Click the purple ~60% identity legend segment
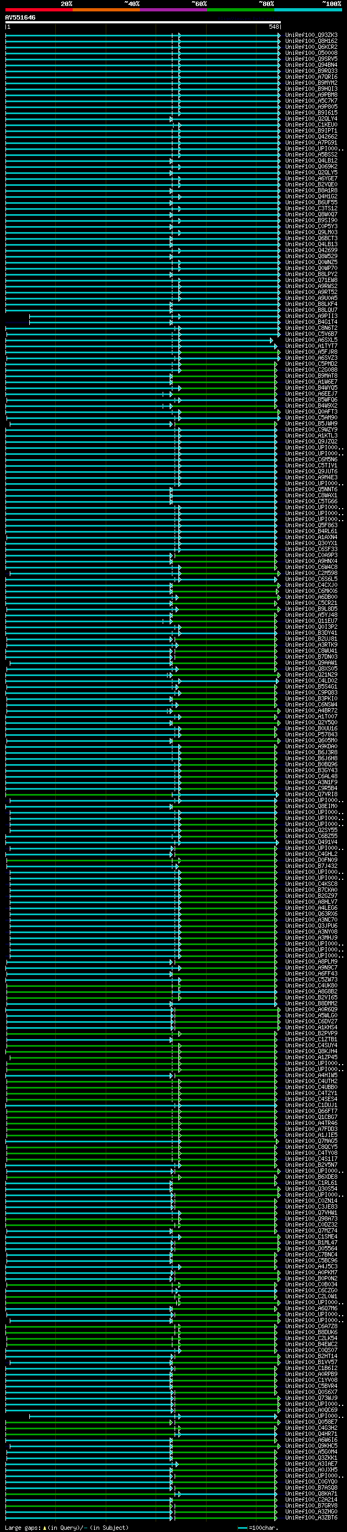Image resolution: width=347 pixels, height=1532 pixels. (174, 10)
